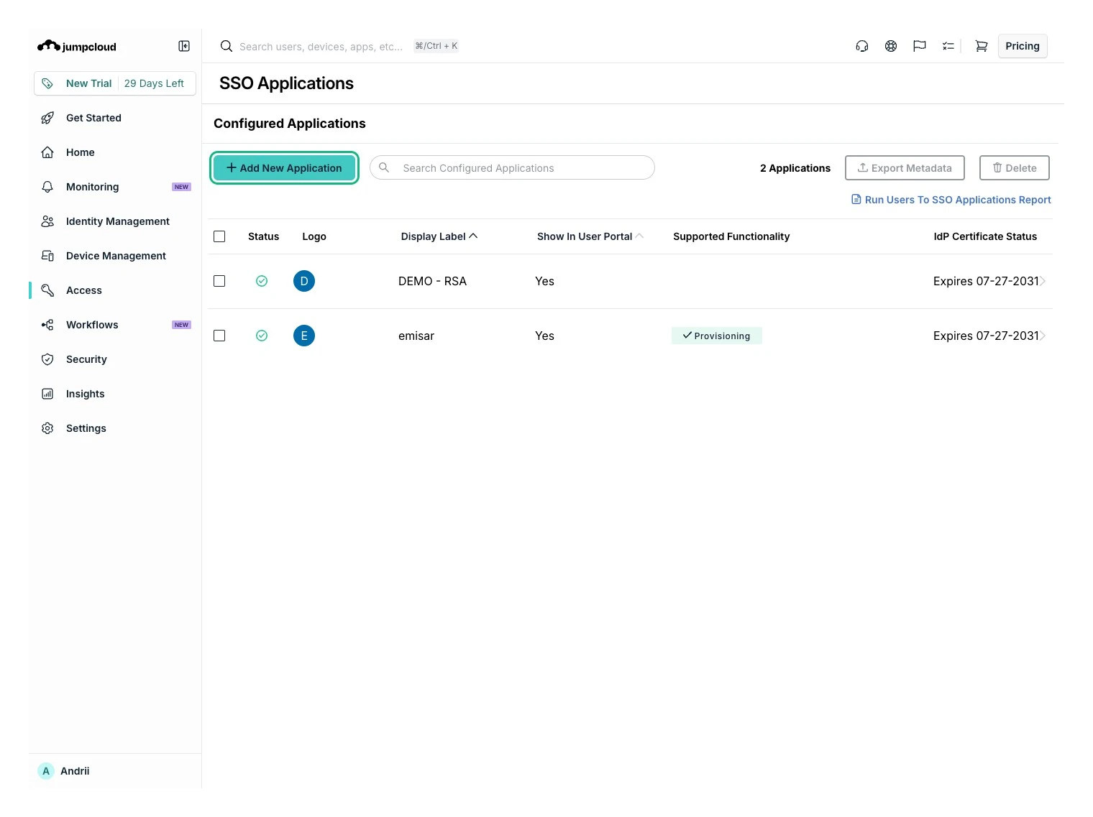1093x817 pixels.
Task: Sort by Show In User Portal arrow
Action: 639,236
